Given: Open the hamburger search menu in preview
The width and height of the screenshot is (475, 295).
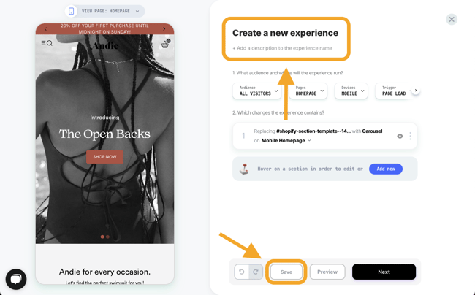Looking at the screenshot, I should click(47, 43).
